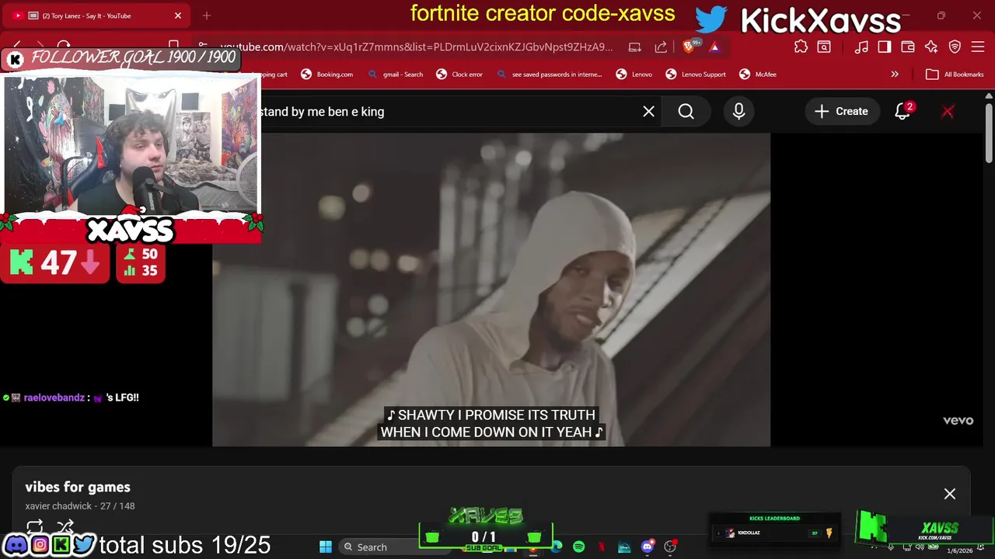Click YouTube search magnifier button
995x559 pixels.
[686, 112]
